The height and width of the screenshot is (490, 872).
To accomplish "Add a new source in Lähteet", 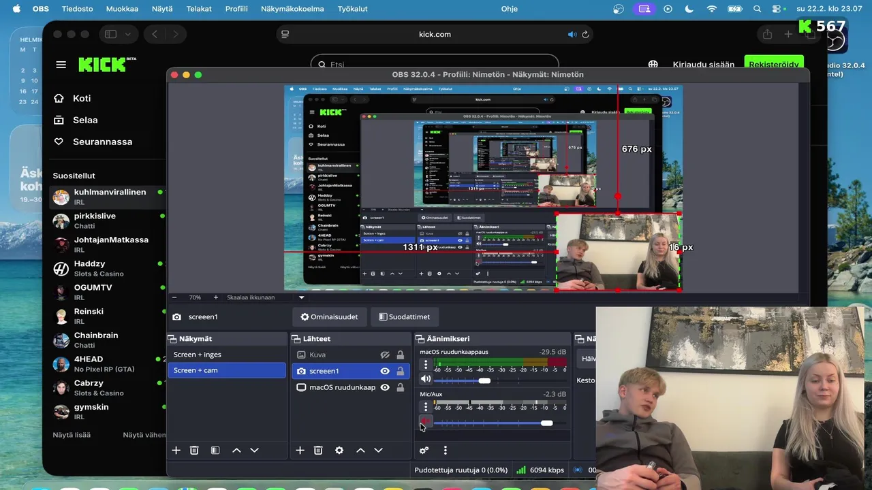I will 300,451.
